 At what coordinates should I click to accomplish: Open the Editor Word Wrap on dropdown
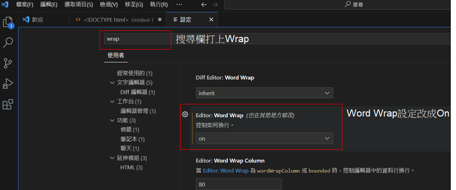(264, 139)
